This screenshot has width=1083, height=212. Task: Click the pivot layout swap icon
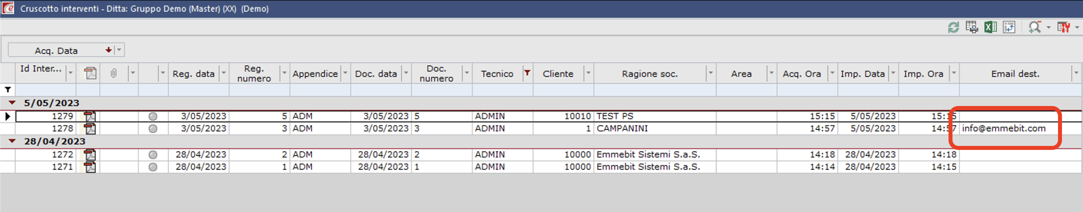(1009, 27)
